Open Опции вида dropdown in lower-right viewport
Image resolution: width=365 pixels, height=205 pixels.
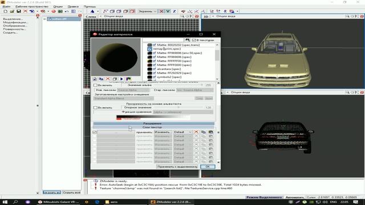pyautogui.click(x=240, y=92)
